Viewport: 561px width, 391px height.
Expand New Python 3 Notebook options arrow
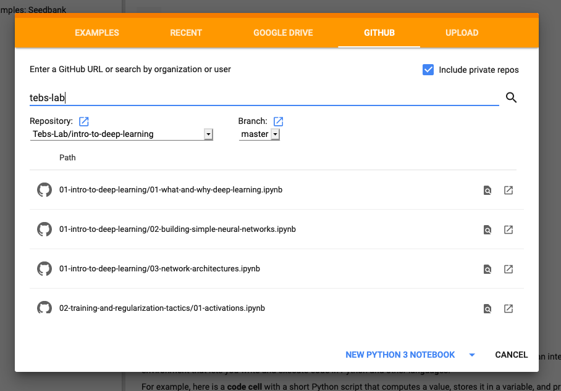(x=472, y=355)
